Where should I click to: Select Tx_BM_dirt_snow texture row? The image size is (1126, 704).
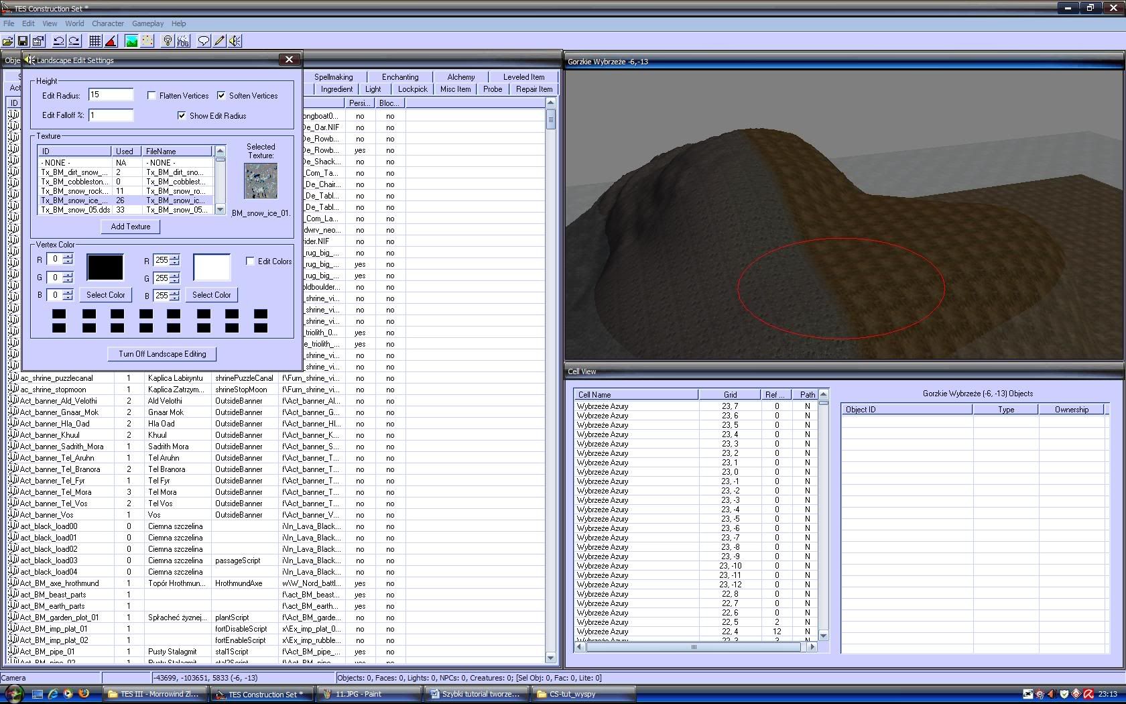(125, 172)
